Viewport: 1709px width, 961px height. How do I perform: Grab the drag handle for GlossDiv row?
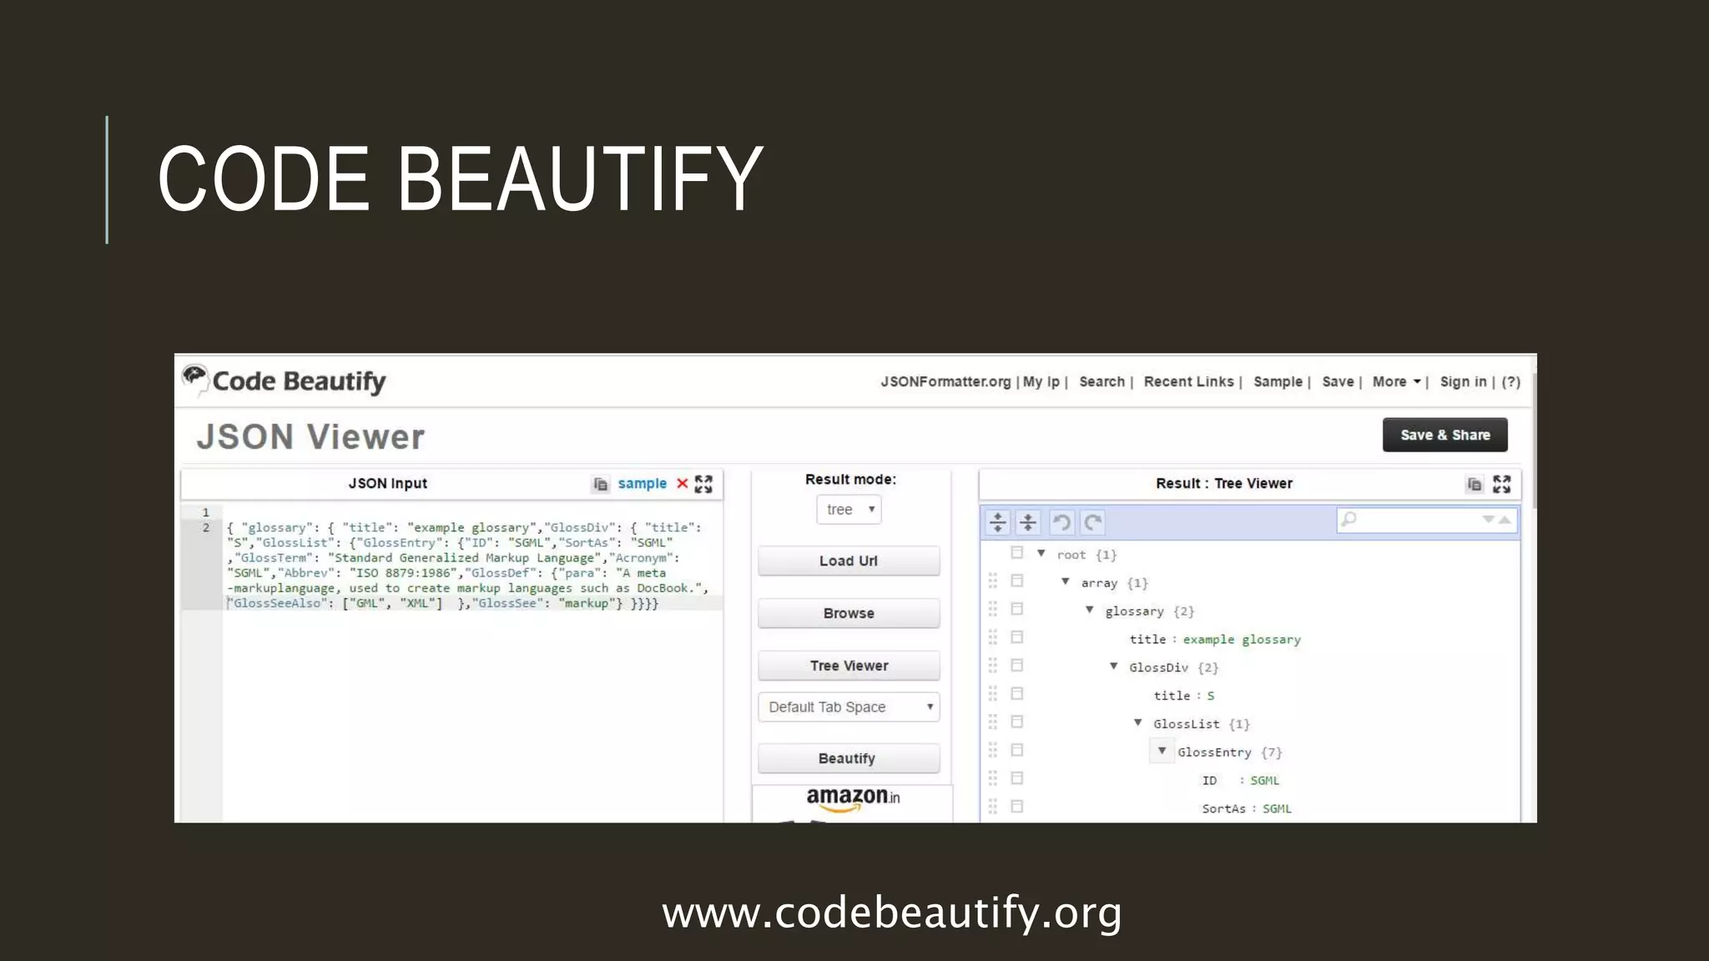(992, 666)
